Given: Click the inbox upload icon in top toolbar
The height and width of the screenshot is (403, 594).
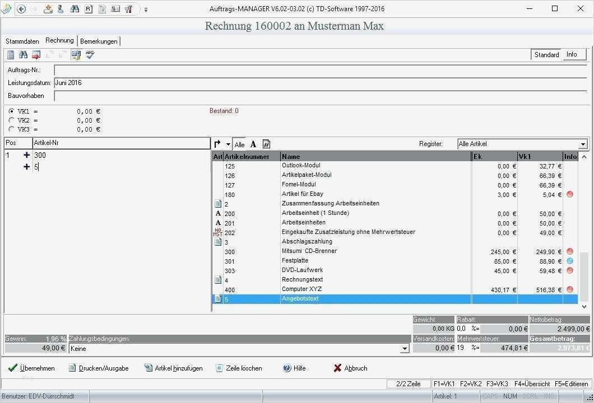Looking at the screenshot, I should click(48, 9).
